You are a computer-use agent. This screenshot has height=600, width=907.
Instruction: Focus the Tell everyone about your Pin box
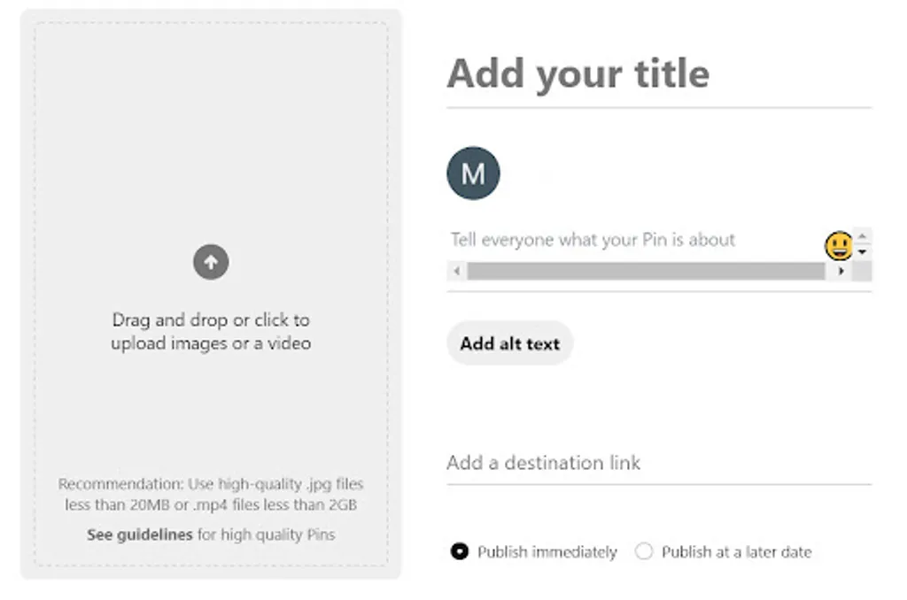click(x=593, y=240)
